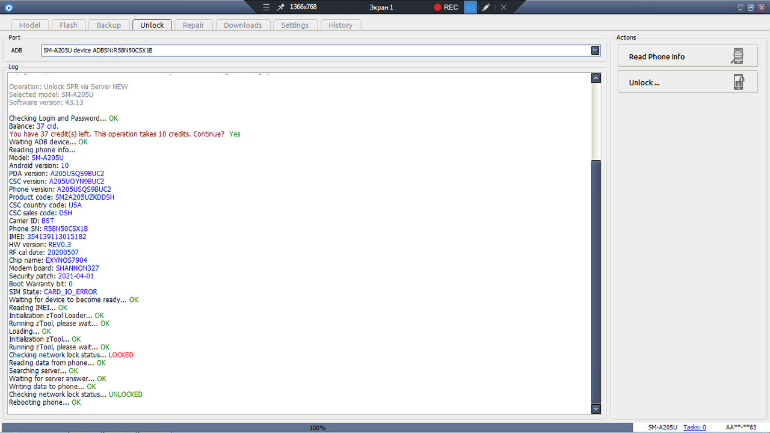This screenshot has height=433, width=770.
Task: Open the Settings tab
Action: (x=295, y=25)
